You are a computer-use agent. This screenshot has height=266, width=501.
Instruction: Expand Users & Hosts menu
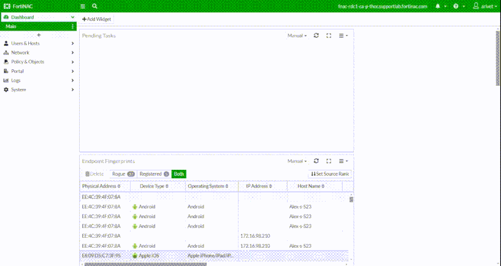pyautogui.click(x=39, y=44)
